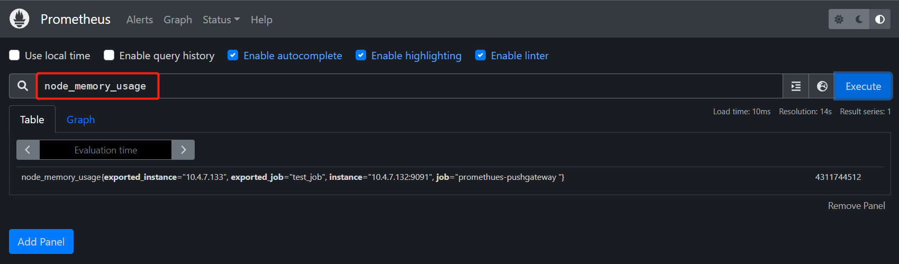899x264 pixels.
Task: Toggle the Enable linter checkbox
Action: pos(480,56)
